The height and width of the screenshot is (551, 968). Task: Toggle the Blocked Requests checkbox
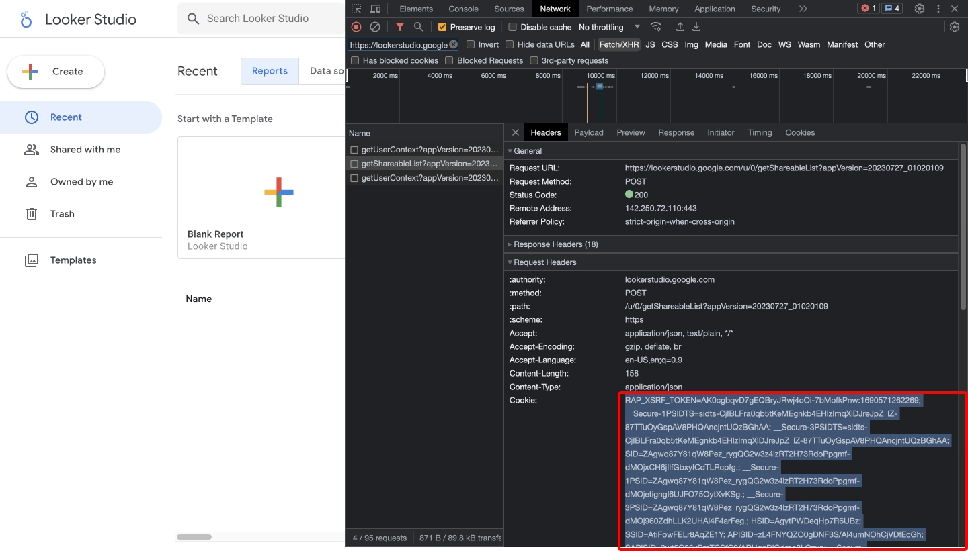[449, 61]
